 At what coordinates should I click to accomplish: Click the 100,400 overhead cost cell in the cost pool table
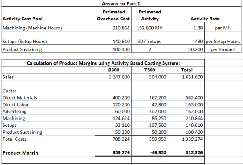click(x=113, y=49)
